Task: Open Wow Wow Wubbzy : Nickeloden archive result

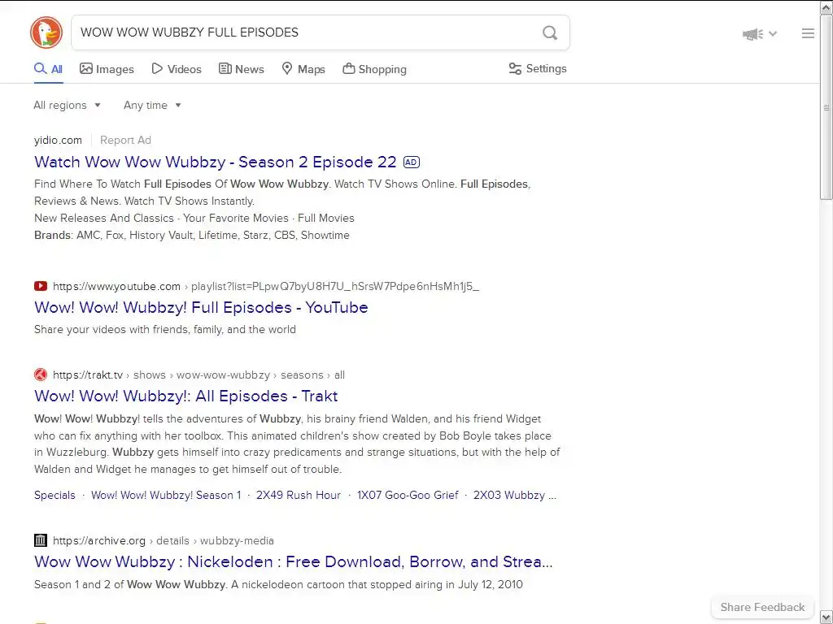Action: click(293, 561)
